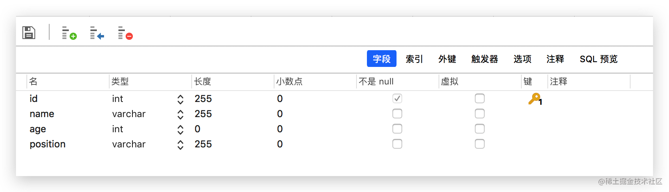Viewport: 669px width, 192px height.
Task: Select the 外键 tab
Action: click(x=447, y=59)
